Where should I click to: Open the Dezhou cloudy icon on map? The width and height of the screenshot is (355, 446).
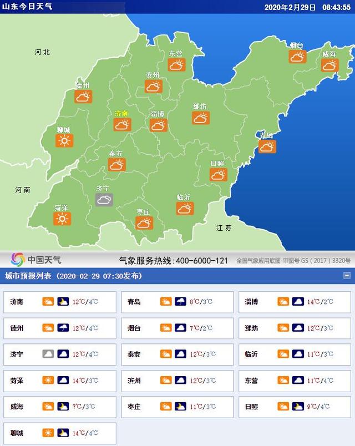click(x=83, y=97)
